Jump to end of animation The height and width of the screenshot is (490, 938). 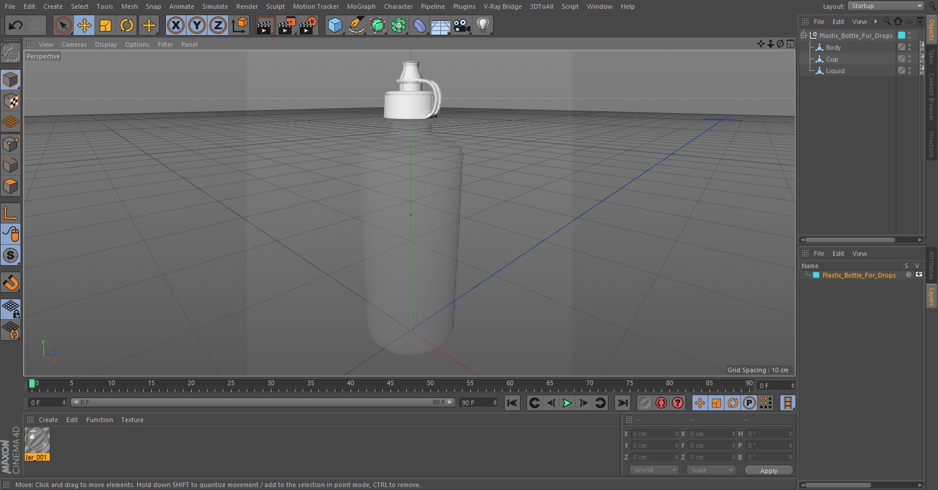623,403
